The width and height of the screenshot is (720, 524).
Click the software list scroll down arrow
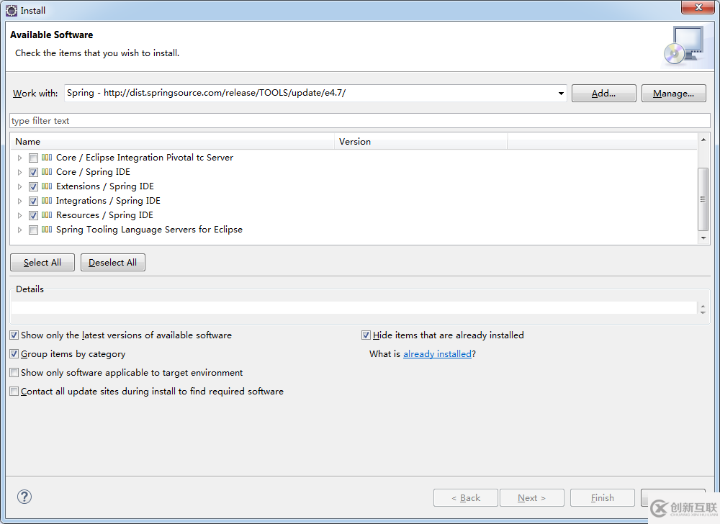pyautogui.click(x=703, y=238)
